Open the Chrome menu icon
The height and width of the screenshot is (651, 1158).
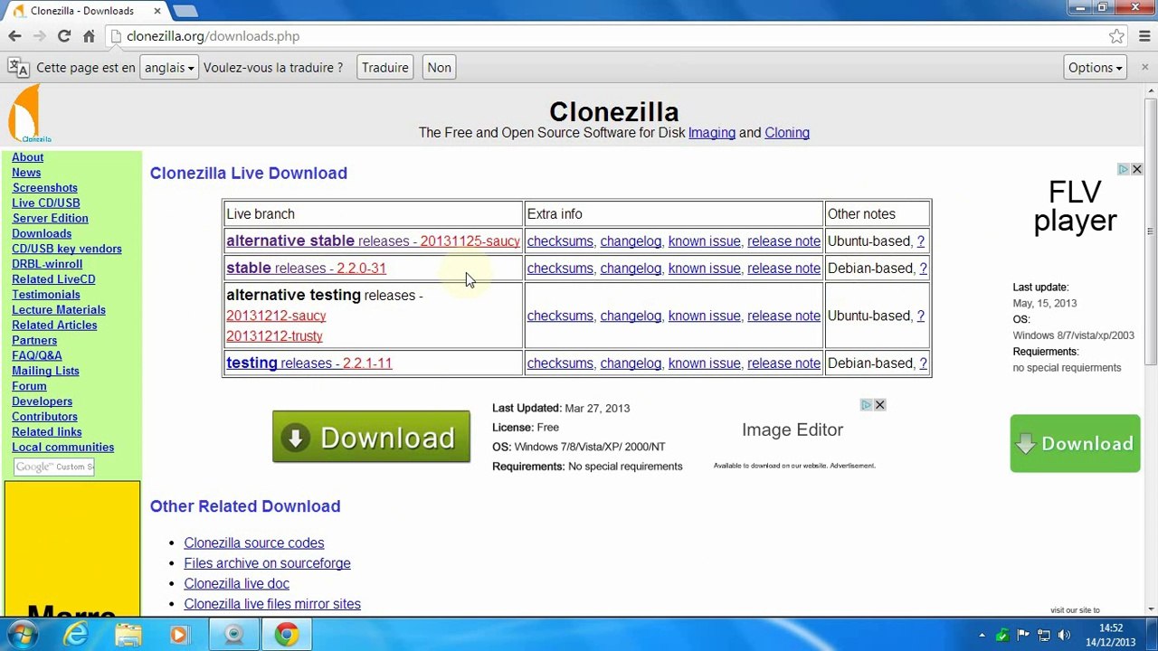coord(1144,36)
